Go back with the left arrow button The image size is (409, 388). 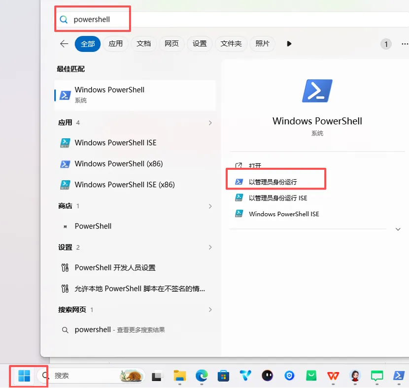click(x=64, y=43)
